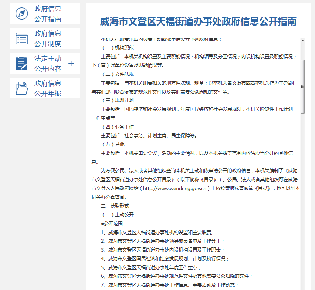Click the （二）文件法规 heading
This screenshot has height=290, width=315.
pos(117,74)
